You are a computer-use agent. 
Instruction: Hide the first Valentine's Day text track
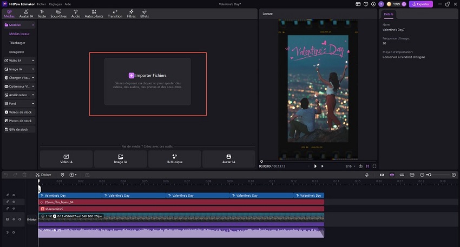click(x=14, y=195)
